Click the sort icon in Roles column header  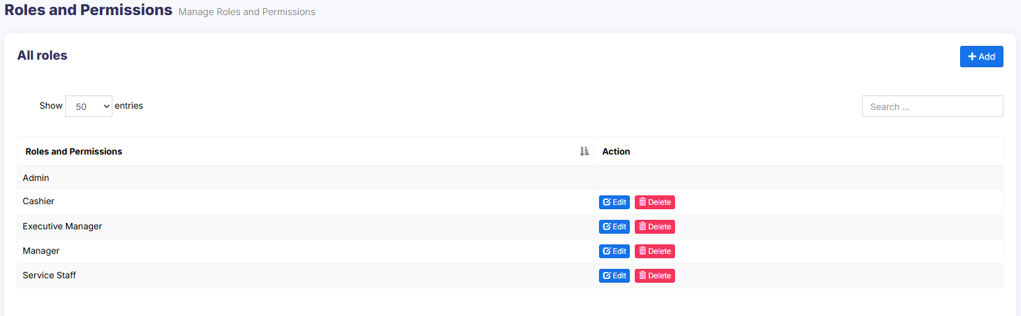(x=584, y=151)
